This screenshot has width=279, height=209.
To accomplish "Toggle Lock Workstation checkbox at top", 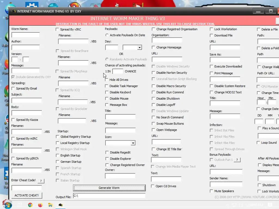I will [x=211, y=29].
